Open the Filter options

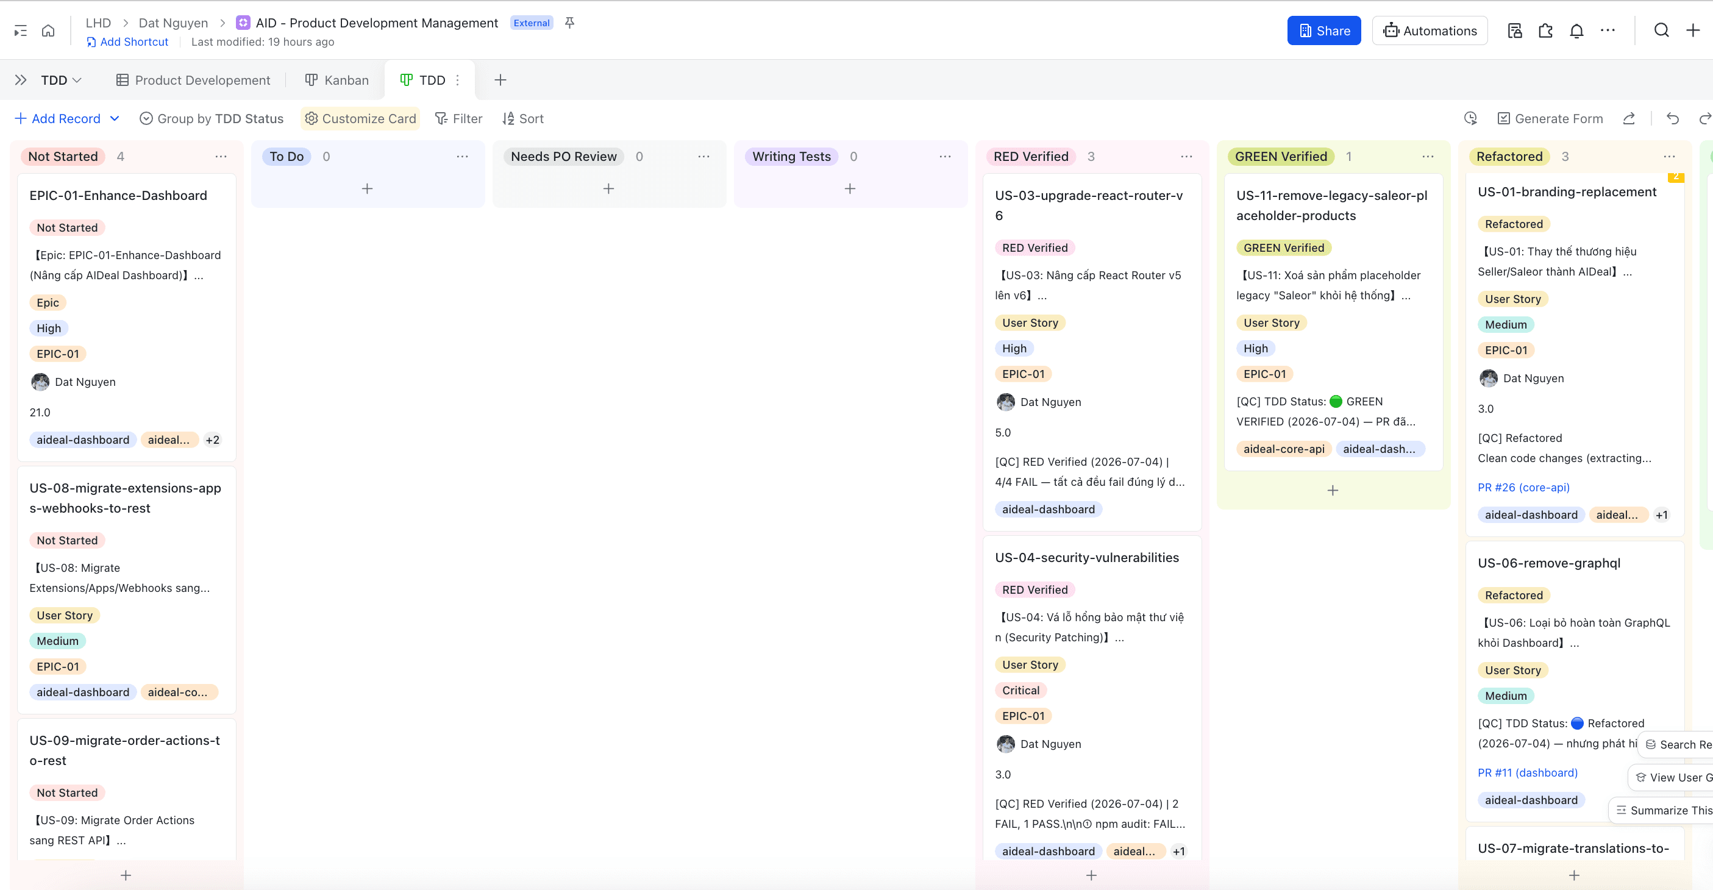[458, 118]
